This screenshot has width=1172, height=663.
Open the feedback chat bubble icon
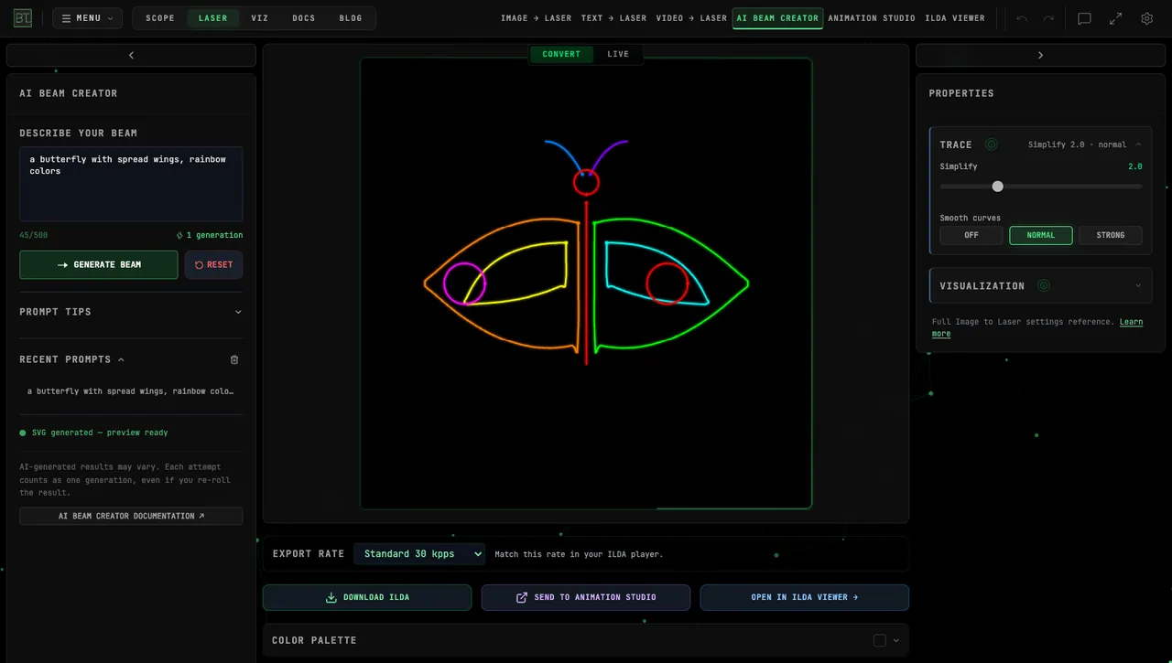(1084, 18)
